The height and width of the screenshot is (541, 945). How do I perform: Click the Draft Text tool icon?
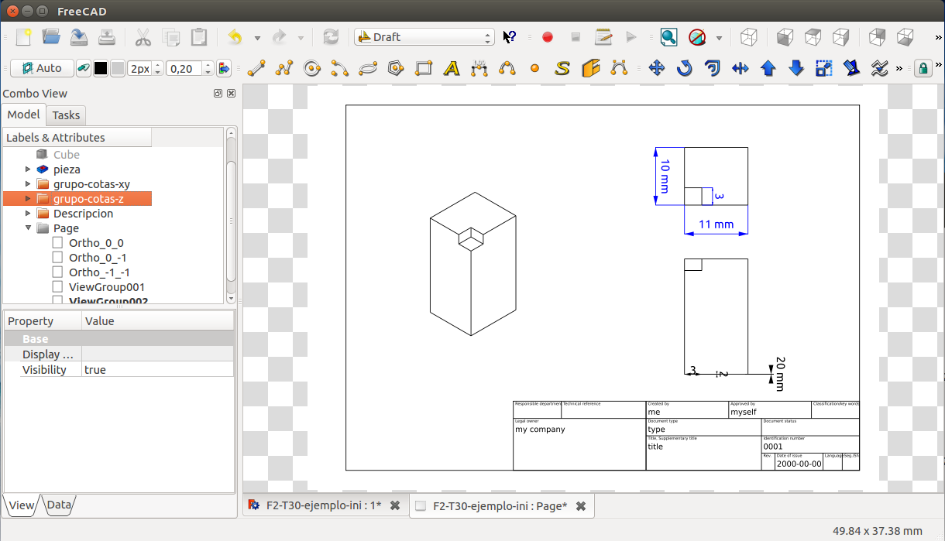452,68
